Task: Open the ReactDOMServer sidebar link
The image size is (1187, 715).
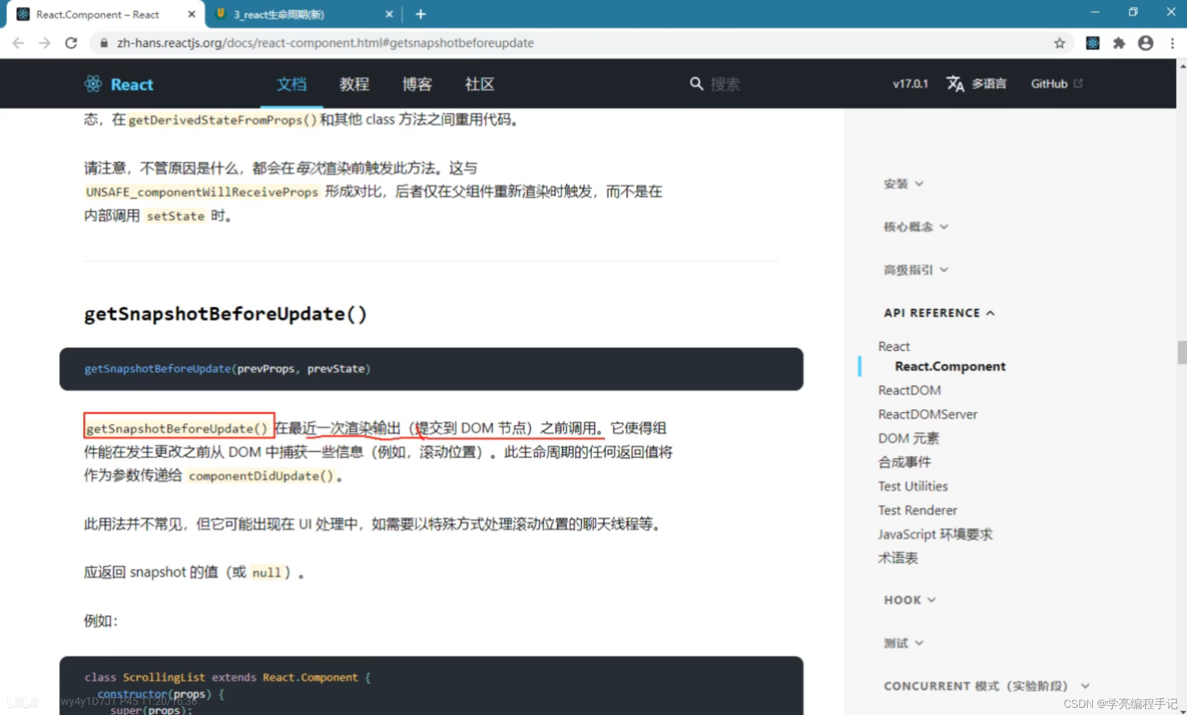Action: tap(927, 414)
